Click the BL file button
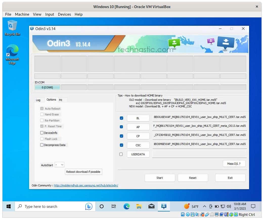 coord(138,118)
